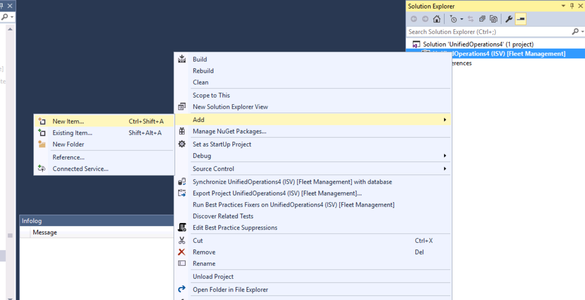Open the Pending Changes Filter clock icon

click(454, 19)
